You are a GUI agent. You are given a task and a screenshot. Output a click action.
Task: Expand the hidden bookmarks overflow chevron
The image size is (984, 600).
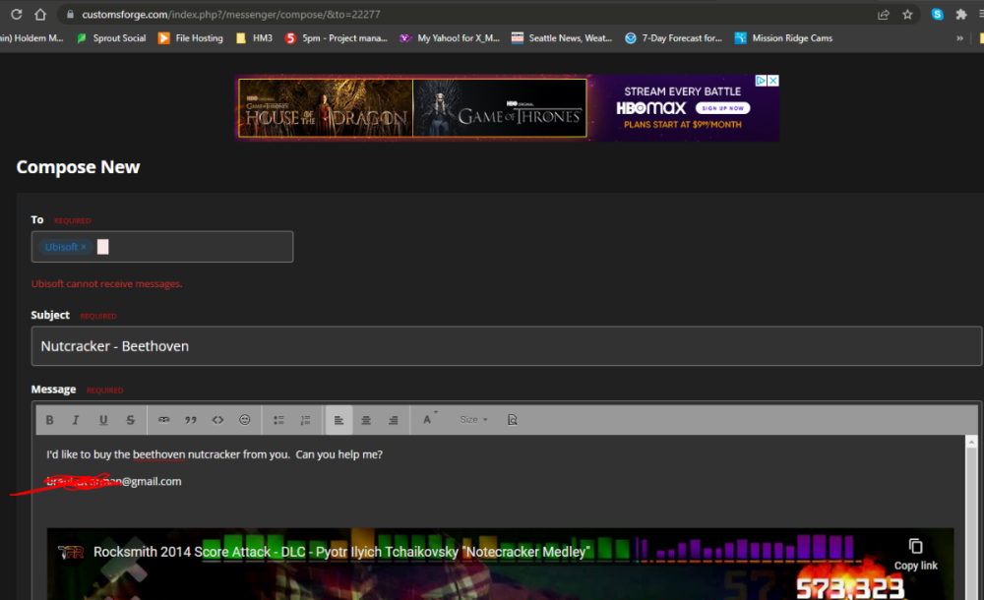(x=959, y=38)
